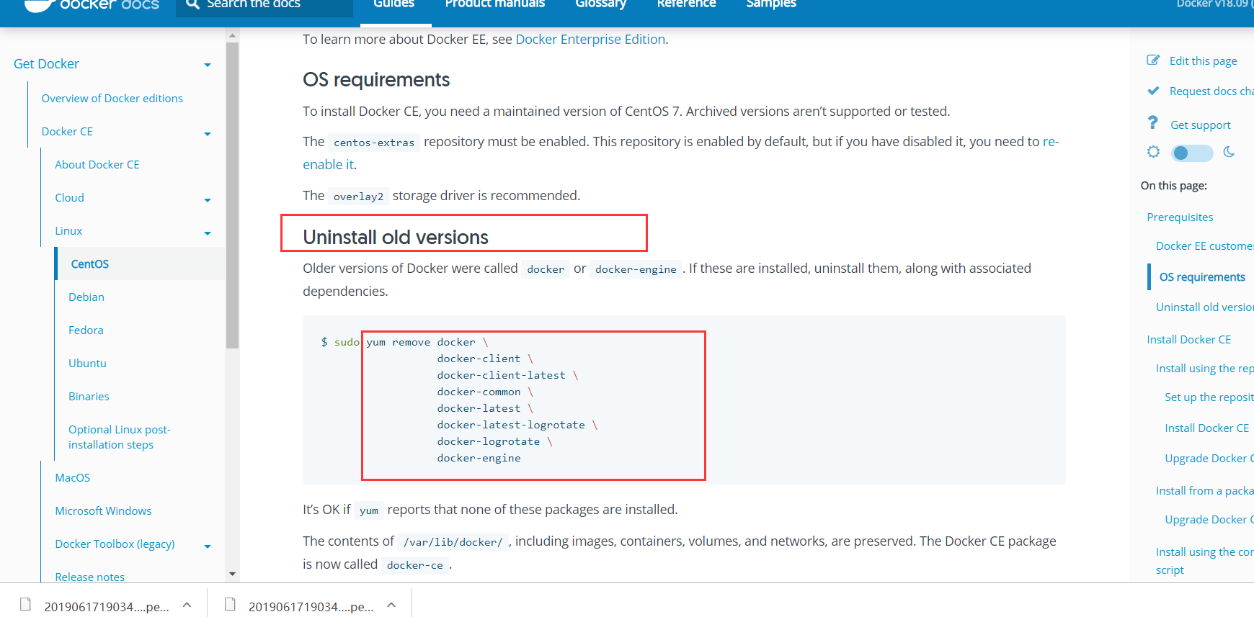Image resolution: width=1254 pixels, height=617 pixels.
Task: Jump to Set up the repository section
Action: [x=1209, y=397]
